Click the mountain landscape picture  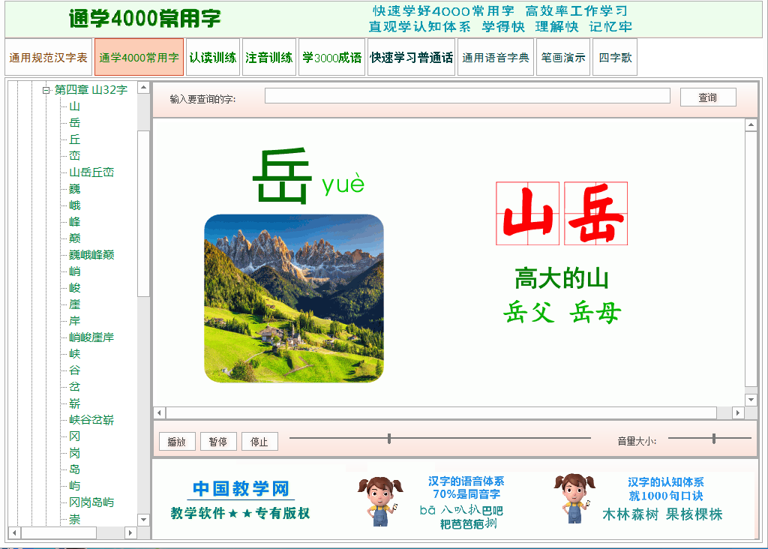(293, 298)
